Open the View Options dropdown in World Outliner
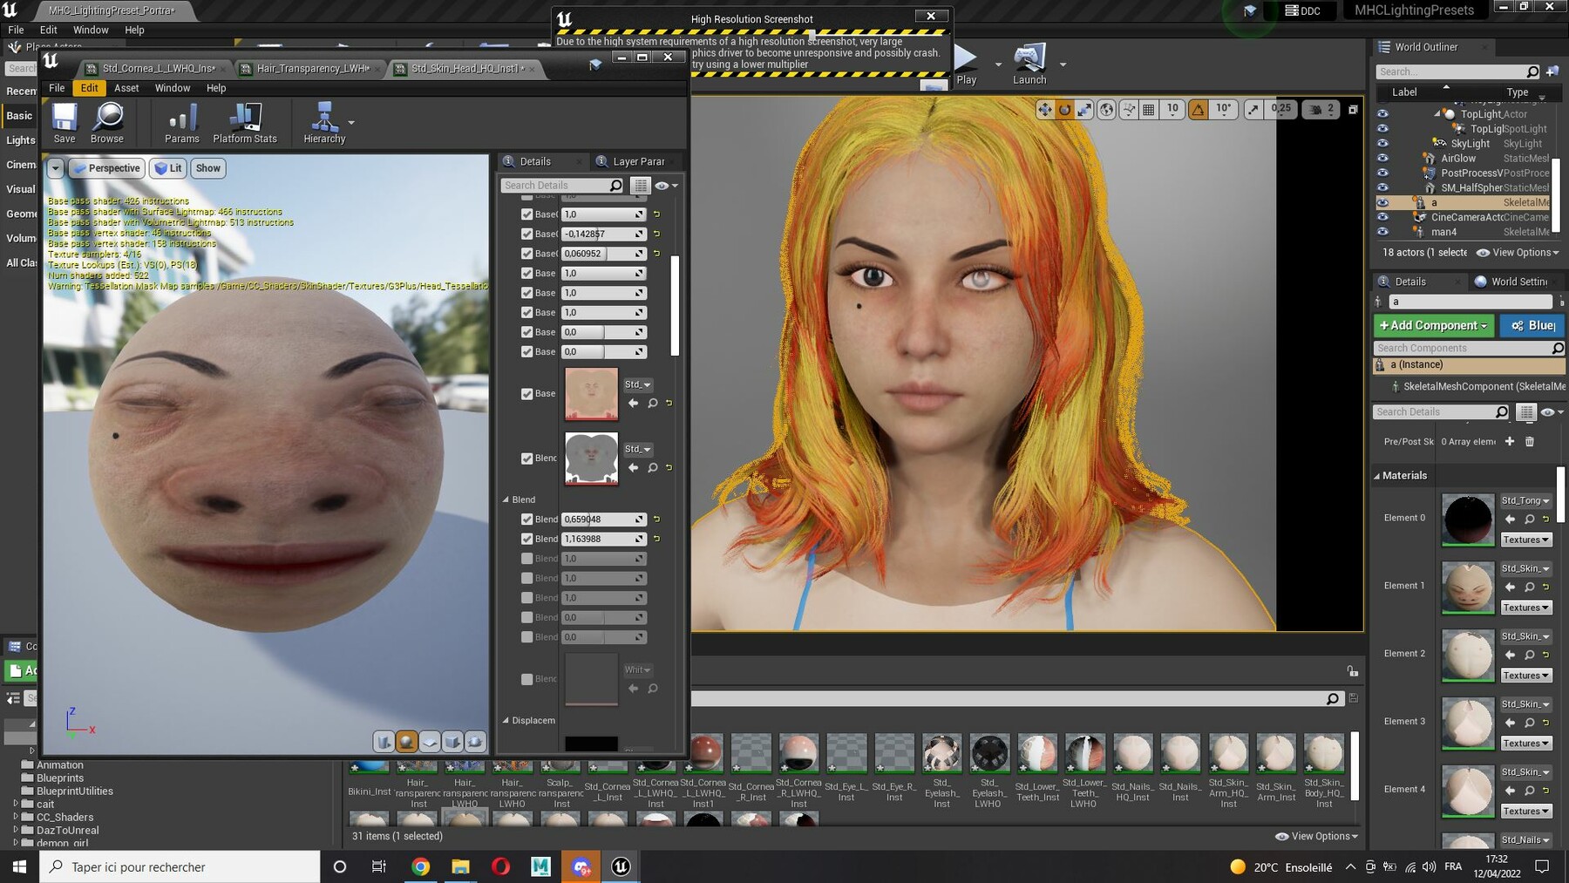 tap(1518, 253)
